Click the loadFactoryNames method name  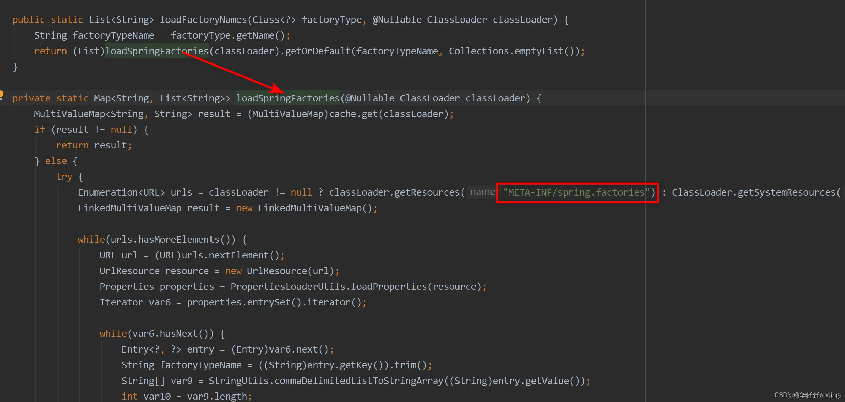[203, 20]
